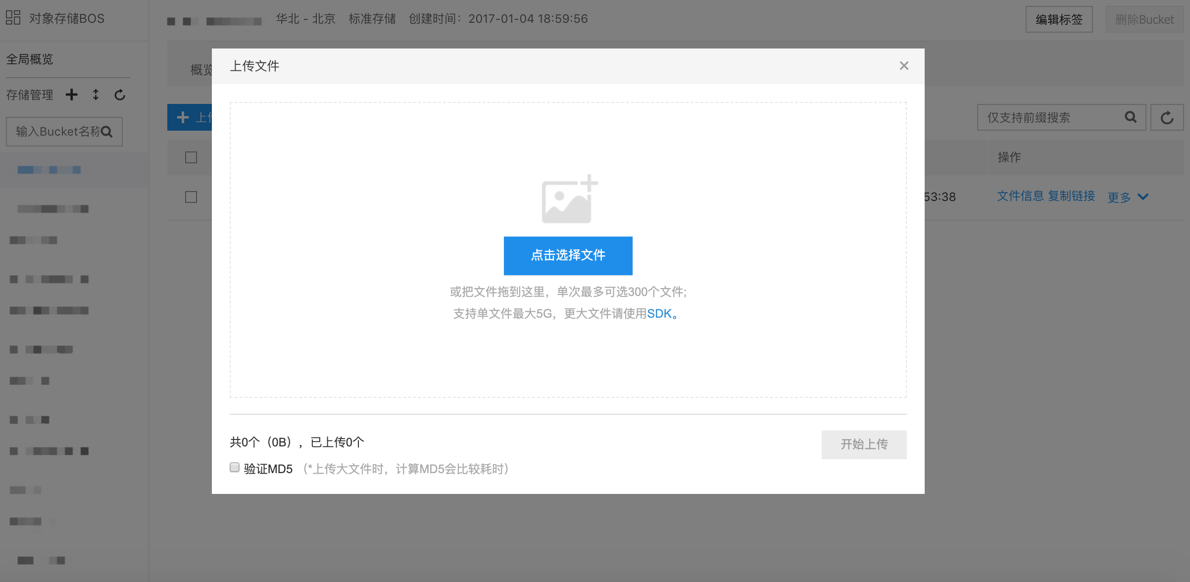Refresh the file list
Viewport: 1190px width, 582px height.
[1167, 117]
